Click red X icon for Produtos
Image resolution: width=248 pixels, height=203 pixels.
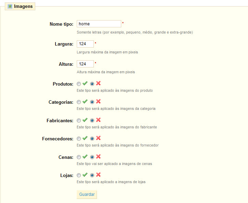pyautogui.click(x=98, y=83)
